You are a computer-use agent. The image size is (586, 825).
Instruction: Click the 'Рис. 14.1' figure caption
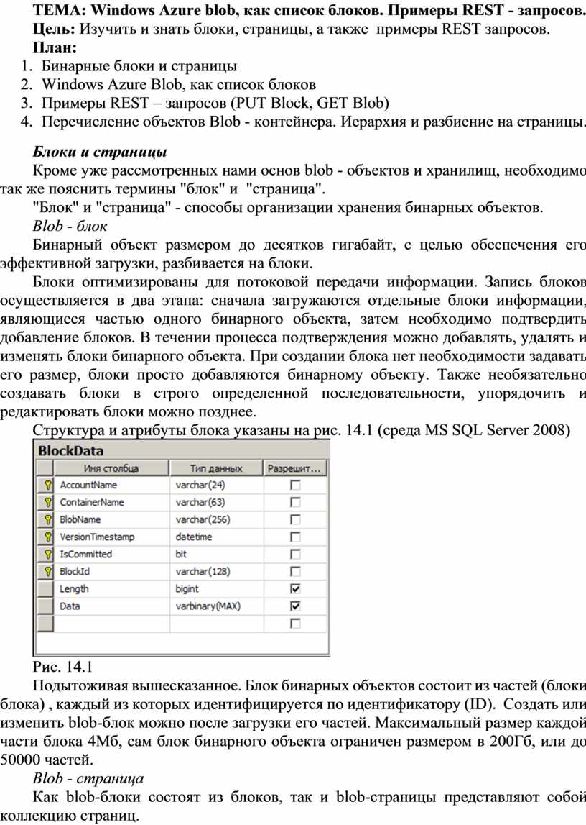62,667
